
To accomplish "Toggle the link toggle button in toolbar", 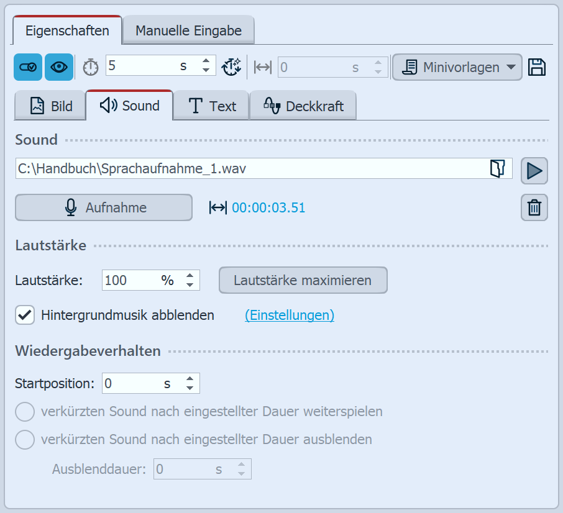I will (x=28, y=67).
